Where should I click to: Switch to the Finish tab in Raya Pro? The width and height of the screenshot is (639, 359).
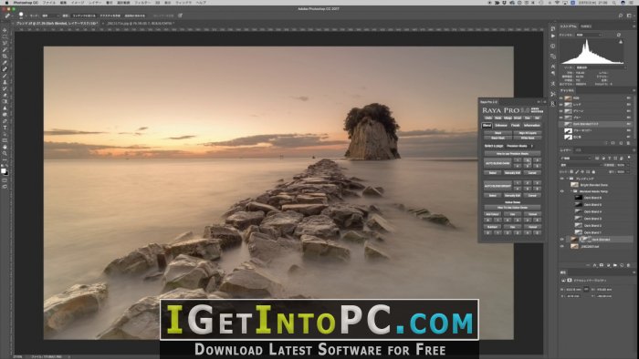point(515,125)
